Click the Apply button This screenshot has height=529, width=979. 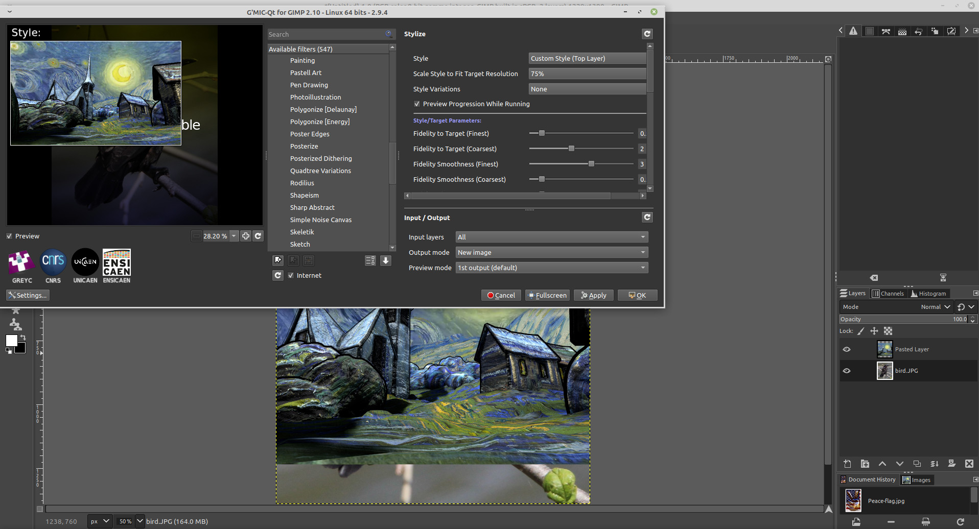coord(594,295)
